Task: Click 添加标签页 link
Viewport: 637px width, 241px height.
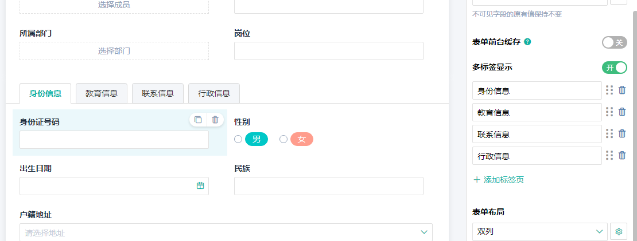Action: 498,180
